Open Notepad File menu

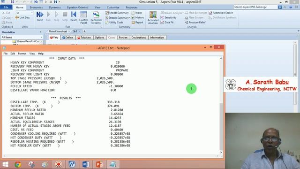click(6, 54)
